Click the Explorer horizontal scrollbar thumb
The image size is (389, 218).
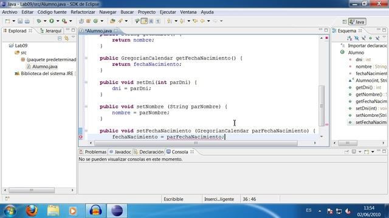[32, 190]
